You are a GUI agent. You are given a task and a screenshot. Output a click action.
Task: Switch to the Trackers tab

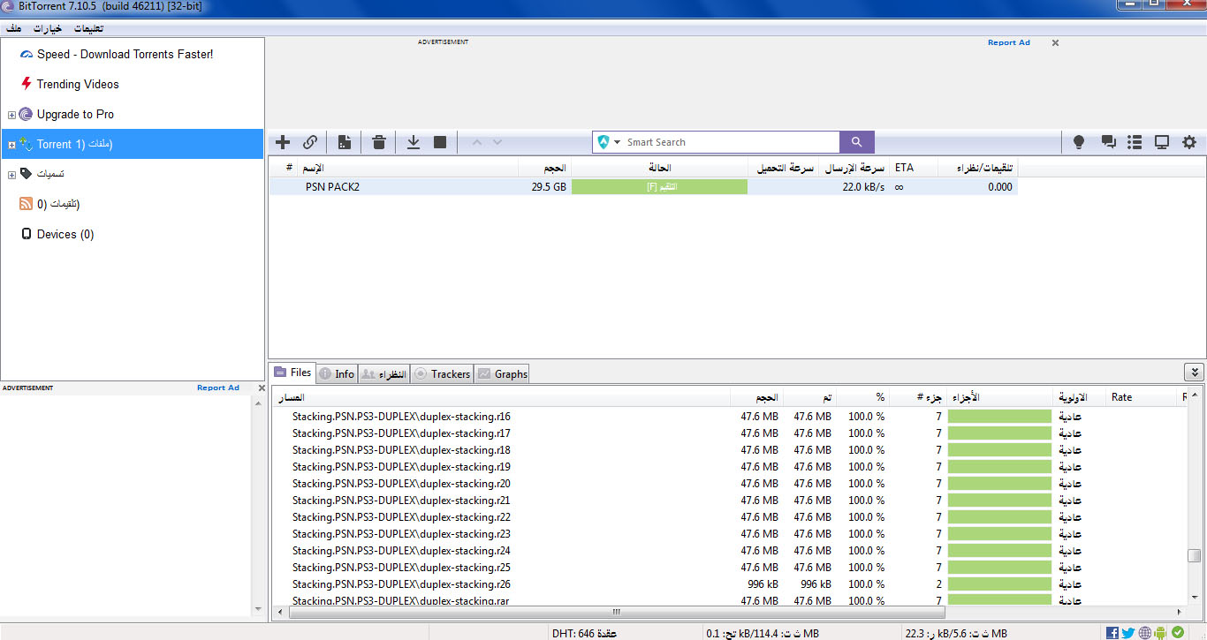click(x=443, y=374)
